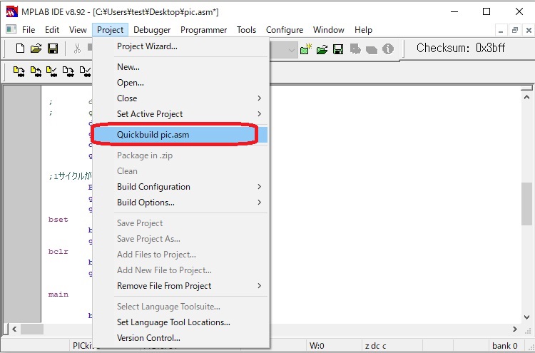The image size is (535, 353).
Task: Save workspace with the green floppy disk icon
Action: point(338,49)
